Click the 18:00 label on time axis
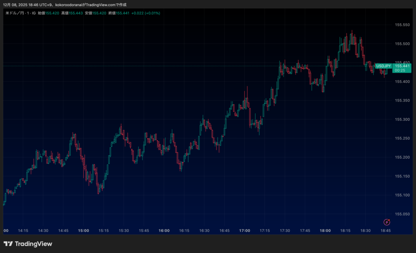The height and width of the screenshot is (253, 416). (x=325, y=230)
